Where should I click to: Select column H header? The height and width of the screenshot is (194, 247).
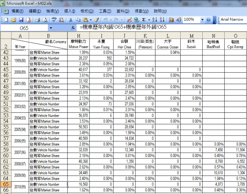[78, 36]
